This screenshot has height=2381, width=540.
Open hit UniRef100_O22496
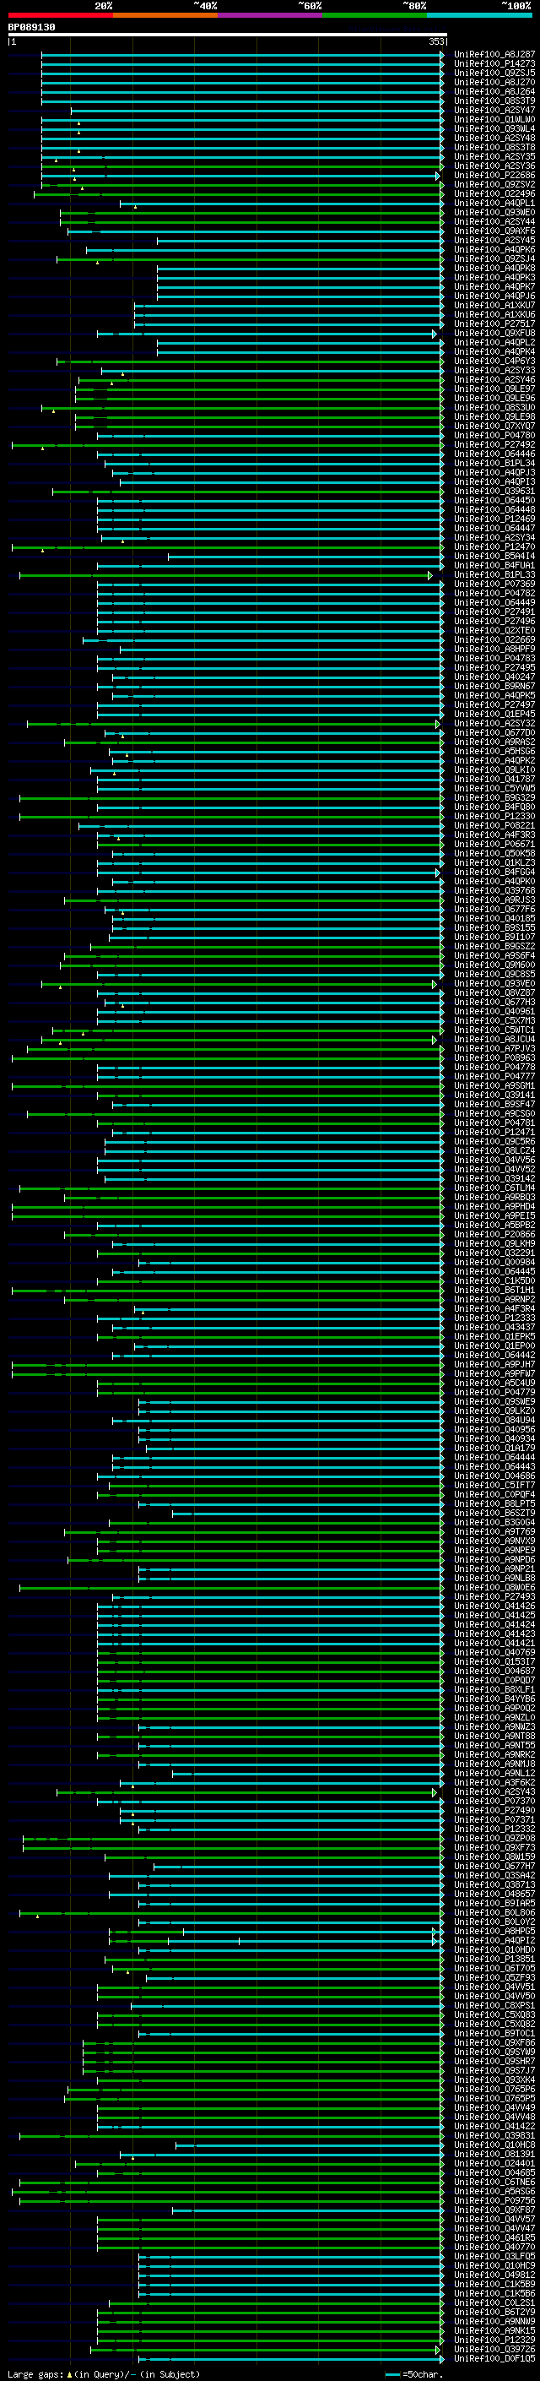pyautogui.click(x=494, y=194)
